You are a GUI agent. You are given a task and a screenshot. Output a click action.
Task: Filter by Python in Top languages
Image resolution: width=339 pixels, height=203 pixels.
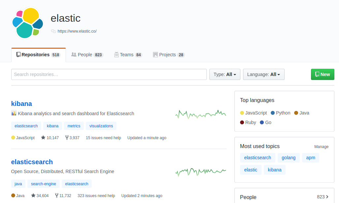(x=281, y=113)
